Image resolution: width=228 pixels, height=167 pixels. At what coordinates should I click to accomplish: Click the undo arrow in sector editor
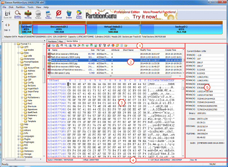point(62,45)
